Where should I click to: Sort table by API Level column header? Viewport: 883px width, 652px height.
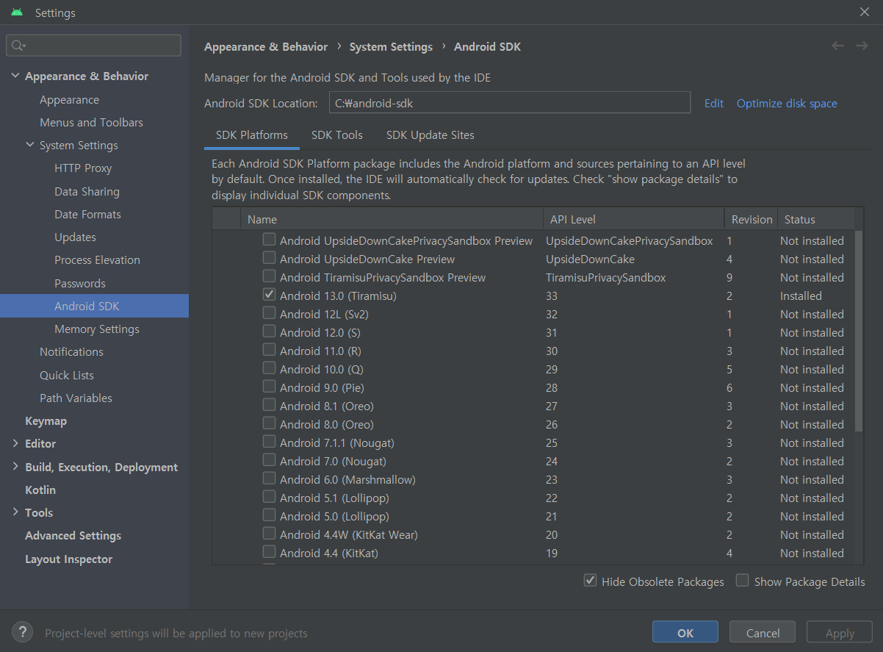point(633,219)
